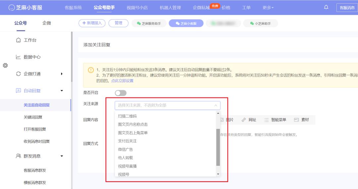Open the notification bell
The image size is (358, 189).
326,7
